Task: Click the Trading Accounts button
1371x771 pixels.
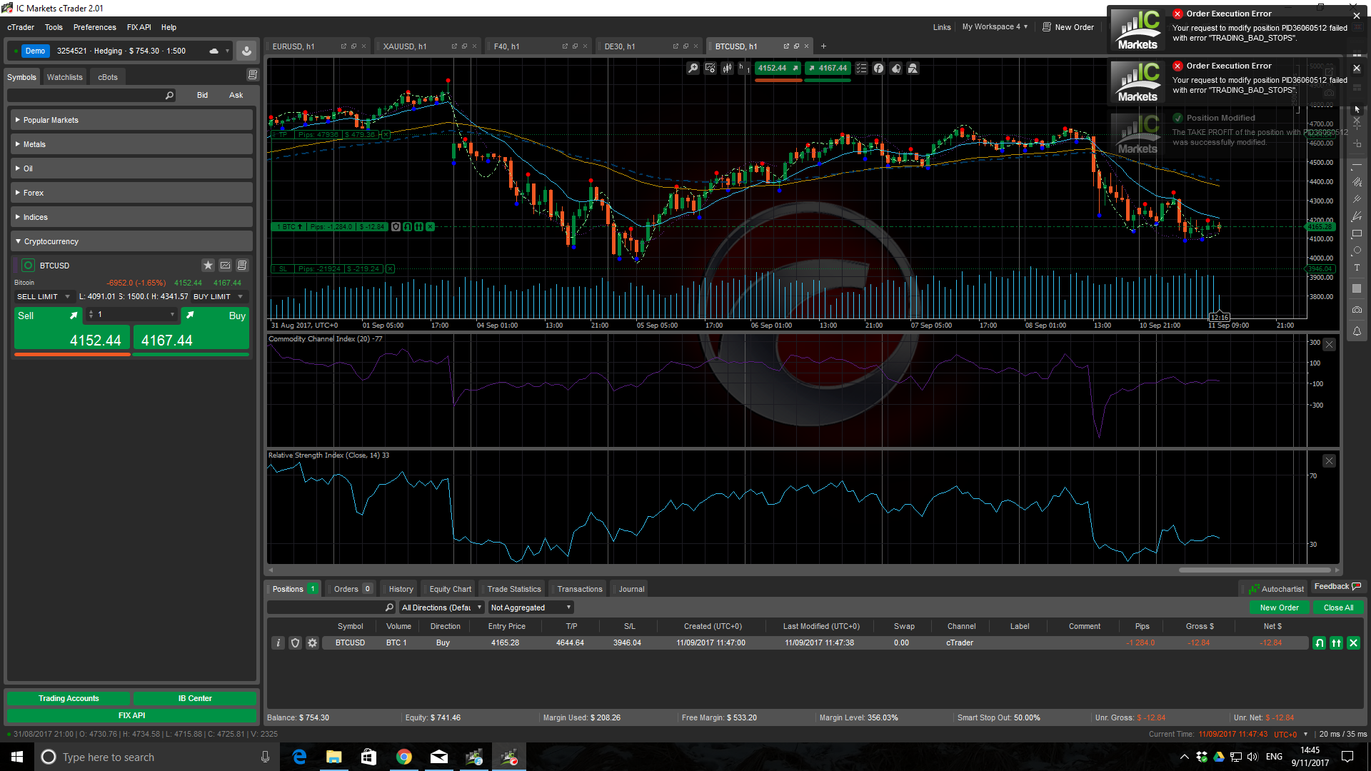Action: point(69,698)
